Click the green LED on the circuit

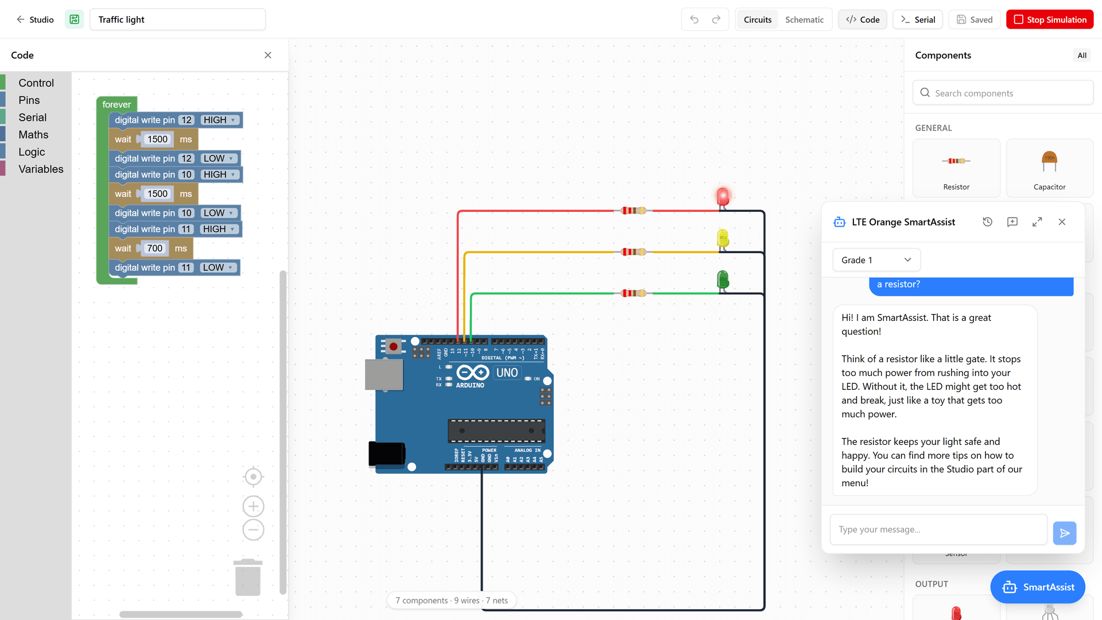pos(723,280)
